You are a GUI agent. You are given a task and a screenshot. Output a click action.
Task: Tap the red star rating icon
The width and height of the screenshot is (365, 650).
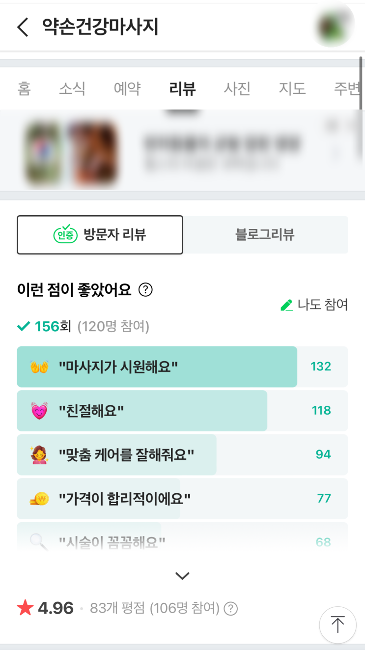25,609
